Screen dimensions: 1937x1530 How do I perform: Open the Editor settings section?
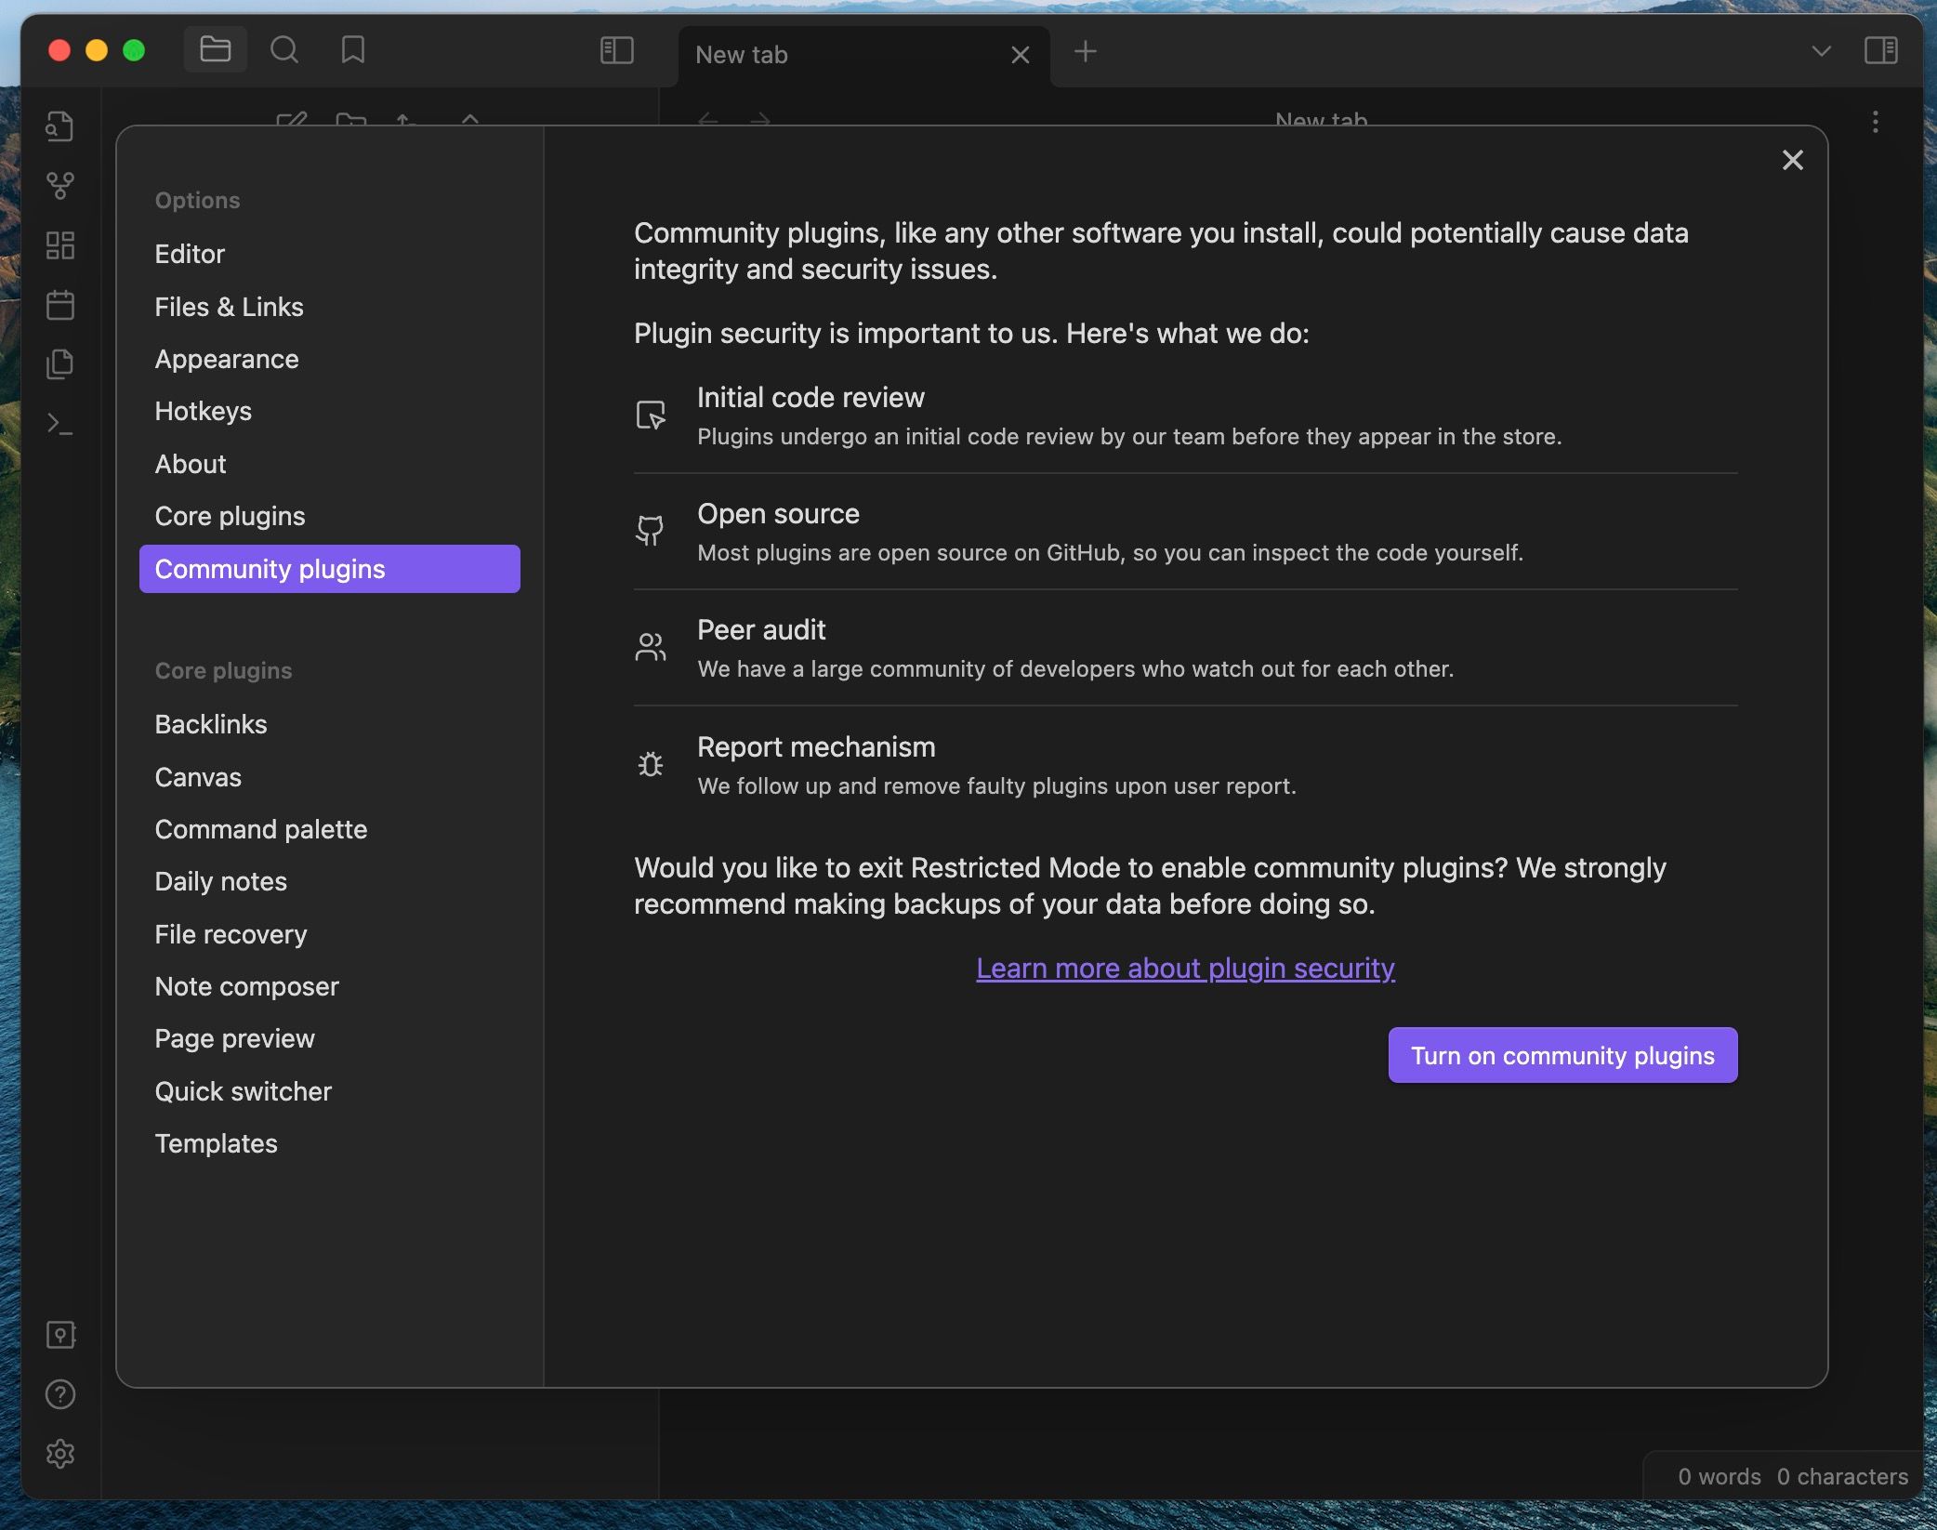click(x=190, y=253)
